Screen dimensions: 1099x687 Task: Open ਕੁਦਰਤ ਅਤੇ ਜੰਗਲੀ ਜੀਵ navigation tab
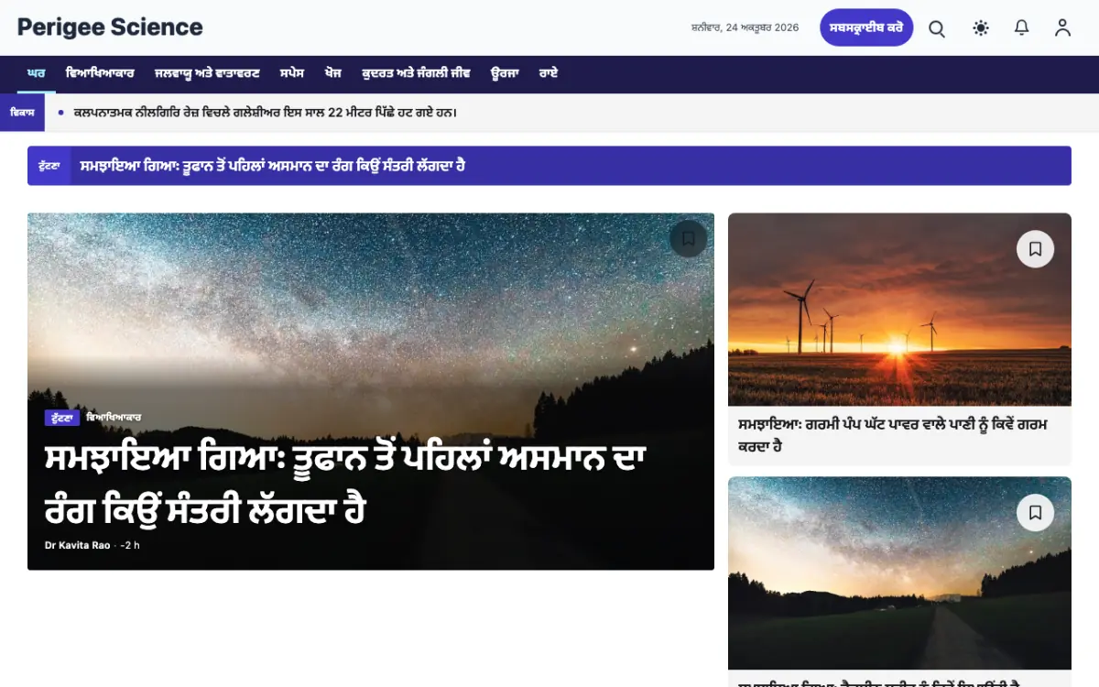point(416,73)
